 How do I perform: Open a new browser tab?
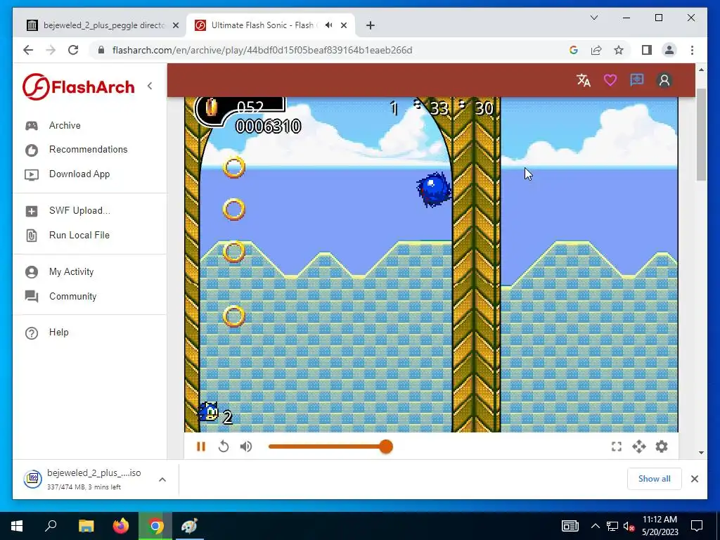tap(371, 25)
